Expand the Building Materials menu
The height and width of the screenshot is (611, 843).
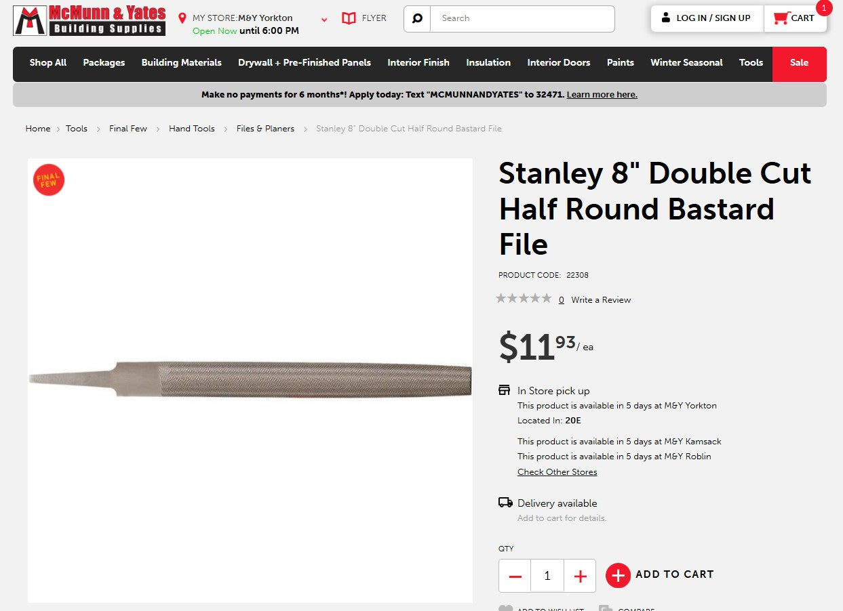click(x=181, y=63)
